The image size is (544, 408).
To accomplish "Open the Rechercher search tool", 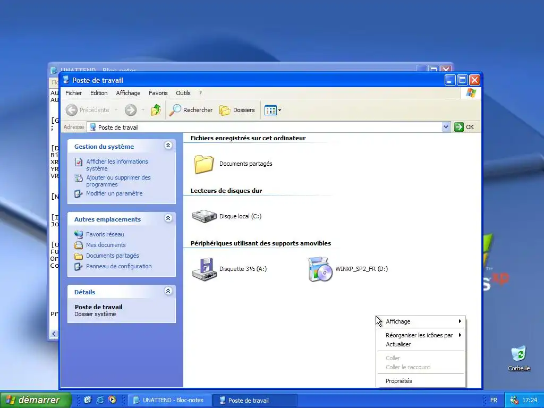I will coord(191,110).
